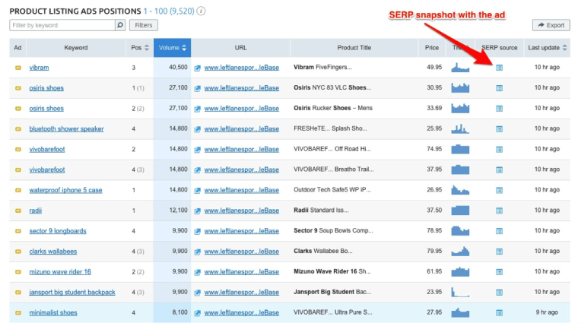This screenshot has height=323, width=578.
Task: Click the Ad column header
Action: pos(17,48)
